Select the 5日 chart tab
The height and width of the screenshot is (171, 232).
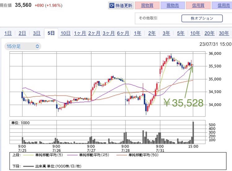pos(51,33)
